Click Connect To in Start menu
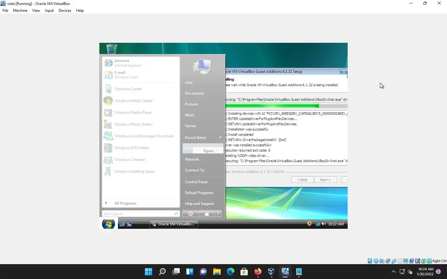 pyautogui.click(x=195, y=170)
